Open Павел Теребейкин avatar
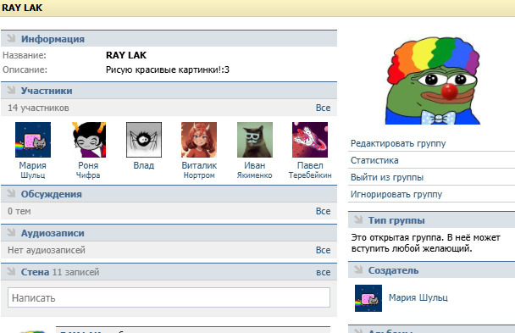Viewport: 515px width, 333px height. tap(310, 140)
